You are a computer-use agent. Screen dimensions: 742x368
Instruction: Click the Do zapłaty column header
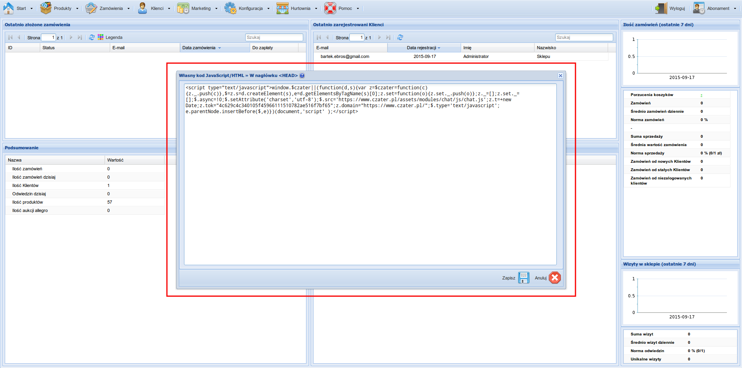coord(274,48)
